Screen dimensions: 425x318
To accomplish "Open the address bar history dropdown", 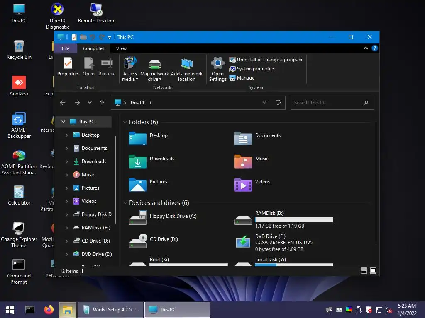I will click(264, 103).
